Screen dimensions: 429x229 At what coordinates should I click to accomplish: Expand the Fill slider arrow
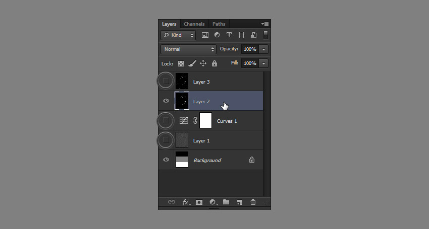tap(264, 63)
